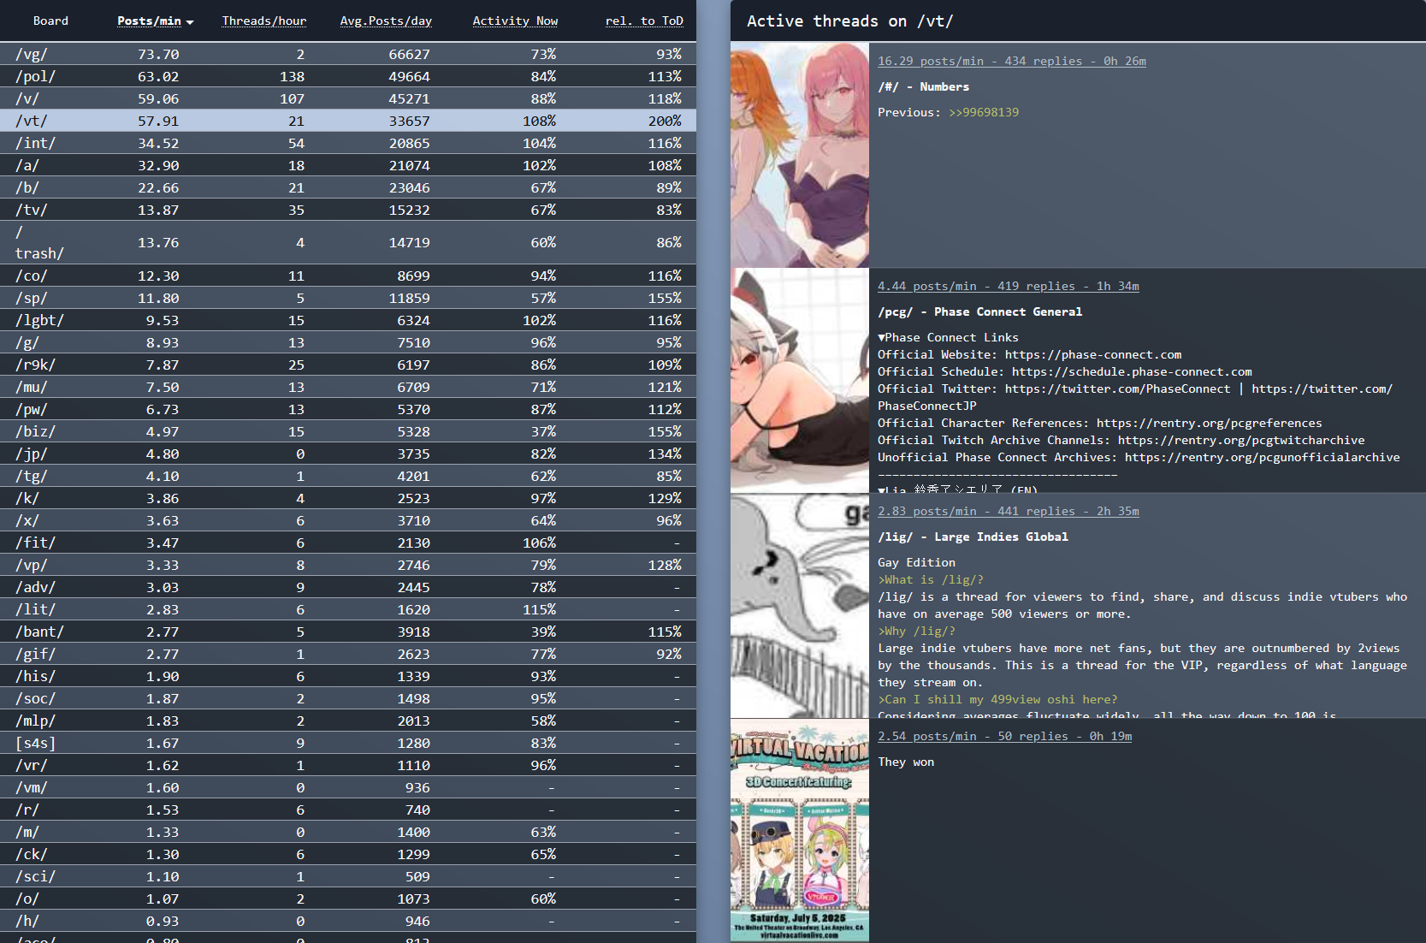
Task: Open thread link with 434 replies
Action: coord(1011,61)
